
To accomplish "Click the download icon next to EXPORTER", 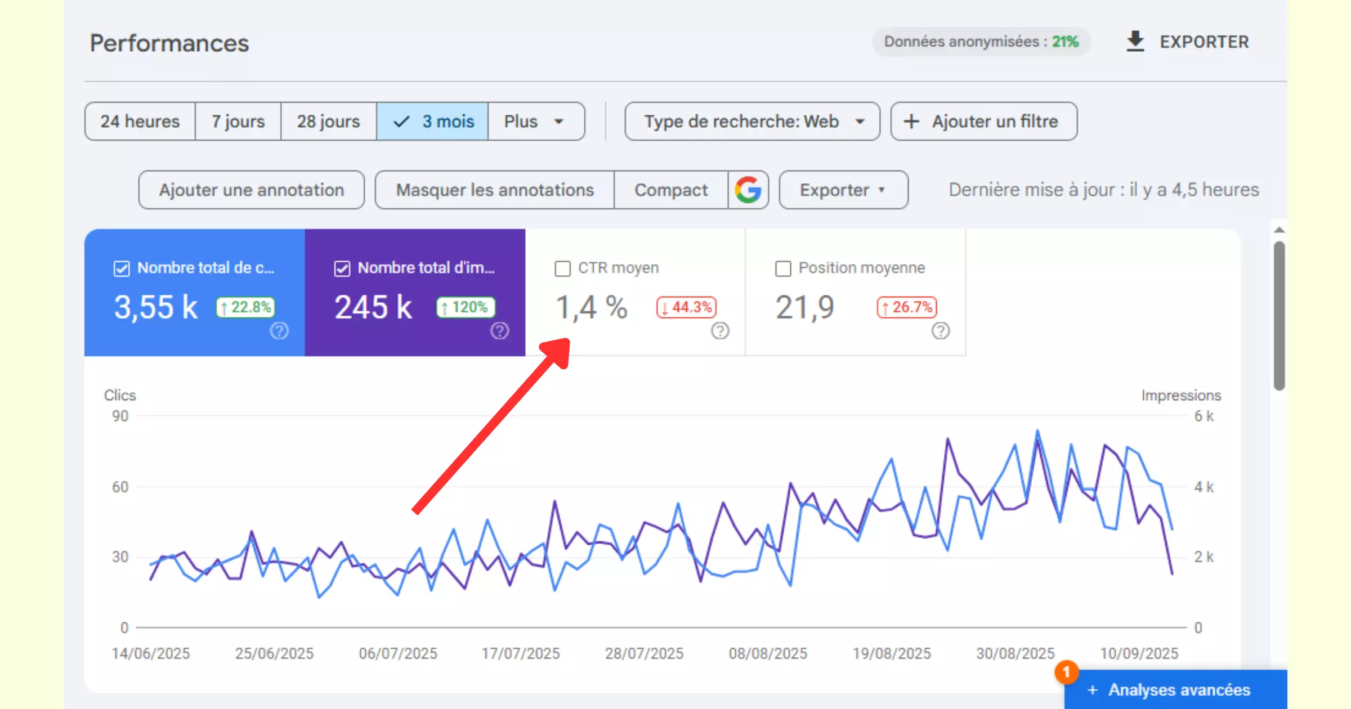I will (1135, 41).
